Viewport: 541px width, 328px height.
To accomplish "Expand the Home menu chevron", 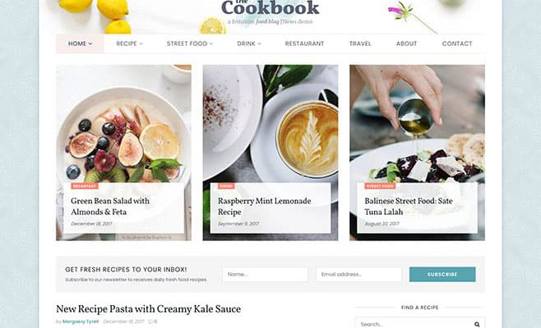I will pyautogui.click(x=90, y=43).
